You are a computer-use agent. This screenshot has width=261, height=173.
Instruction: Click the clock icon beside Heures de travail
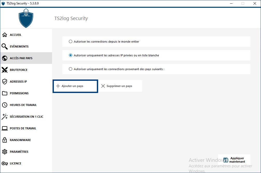click(5, 105)
